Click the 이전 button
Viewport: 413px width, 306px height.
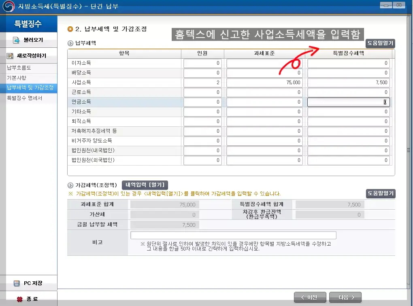310,297
